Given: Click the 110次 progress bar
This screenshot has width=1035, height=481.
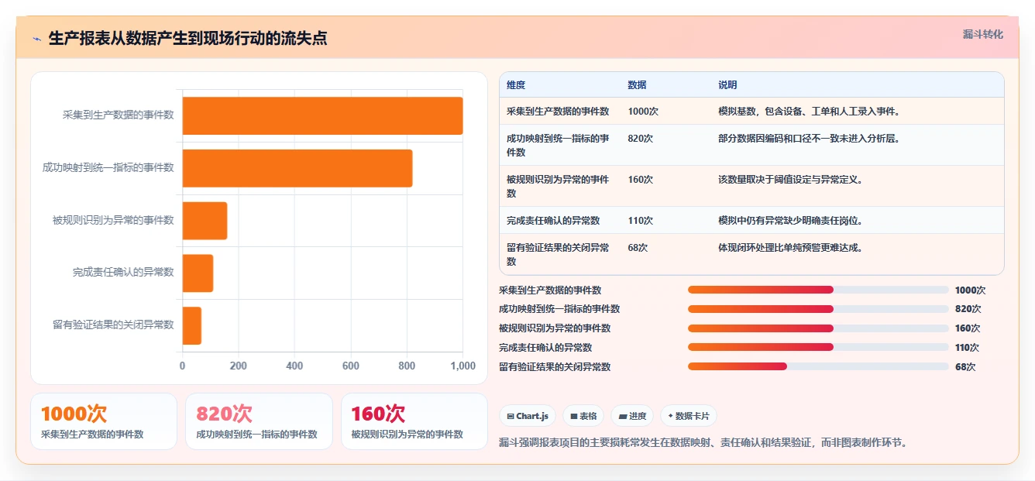Looking at the screenshot, I should point(818,348).
